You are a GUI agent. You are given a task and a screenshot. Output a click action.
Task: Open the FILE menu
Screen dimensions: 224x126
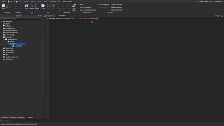click(3, 1)
